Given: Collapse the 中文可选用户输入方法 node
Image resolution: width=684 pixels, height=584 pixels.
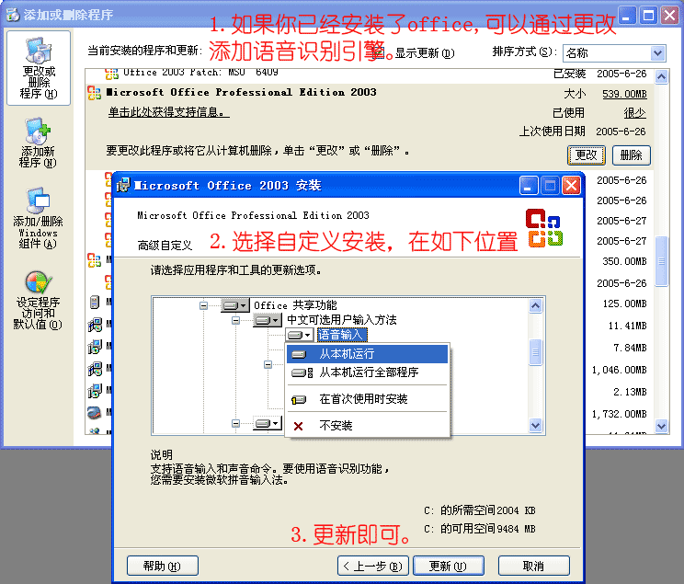Looking at the screenshot, I should tap(235, 321).
